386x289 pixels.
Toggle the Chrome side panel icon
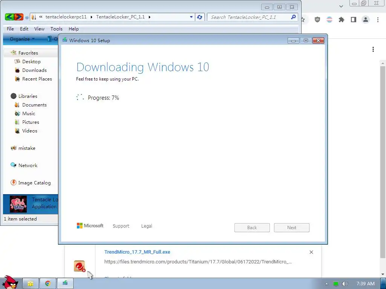point(354,20)
